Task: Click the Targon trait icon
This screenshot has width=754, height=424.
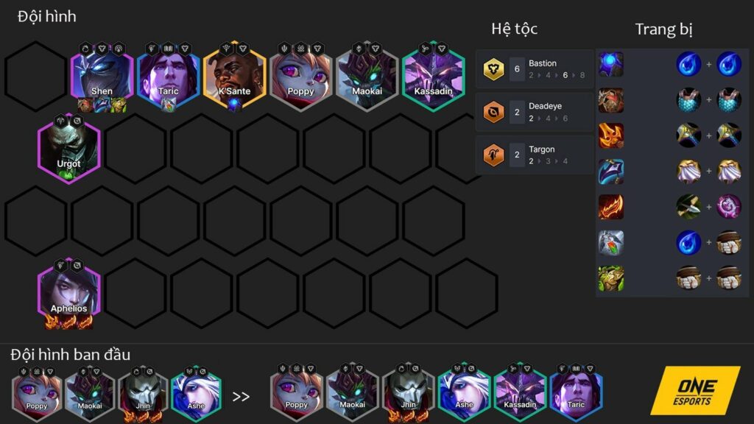Action: 493,155
